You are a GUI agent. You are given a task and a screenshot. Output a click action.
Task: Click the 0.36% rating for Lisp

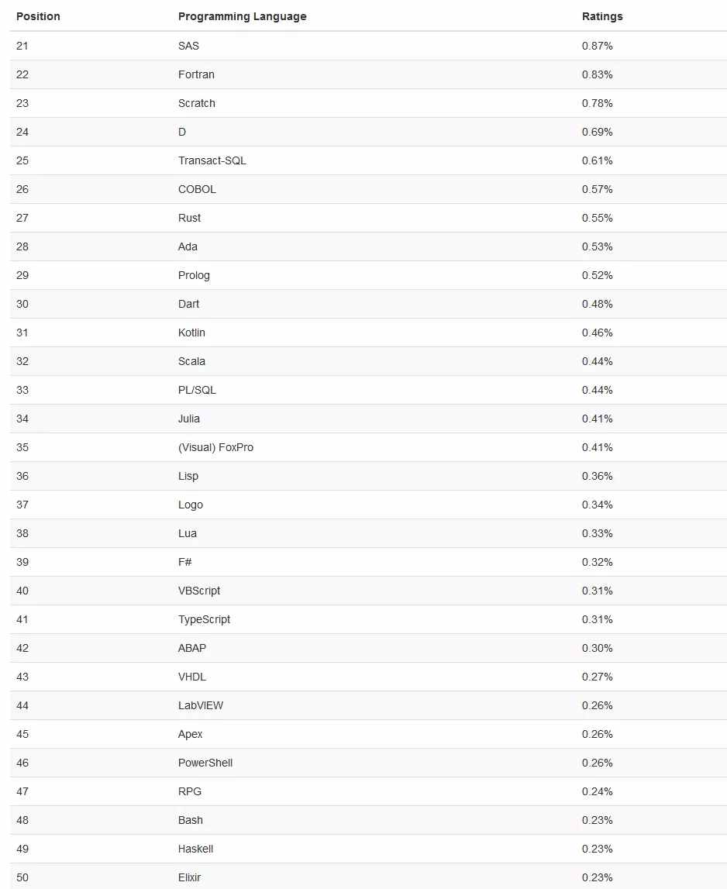point(597,476)
